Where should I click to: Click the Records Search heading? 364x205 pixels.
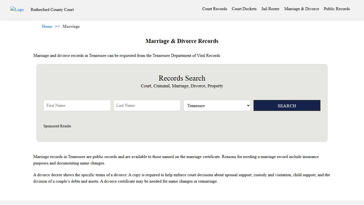point(182,78)
